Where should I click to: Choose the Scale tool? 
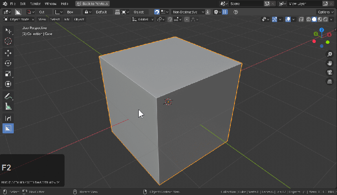click(8, 74)
